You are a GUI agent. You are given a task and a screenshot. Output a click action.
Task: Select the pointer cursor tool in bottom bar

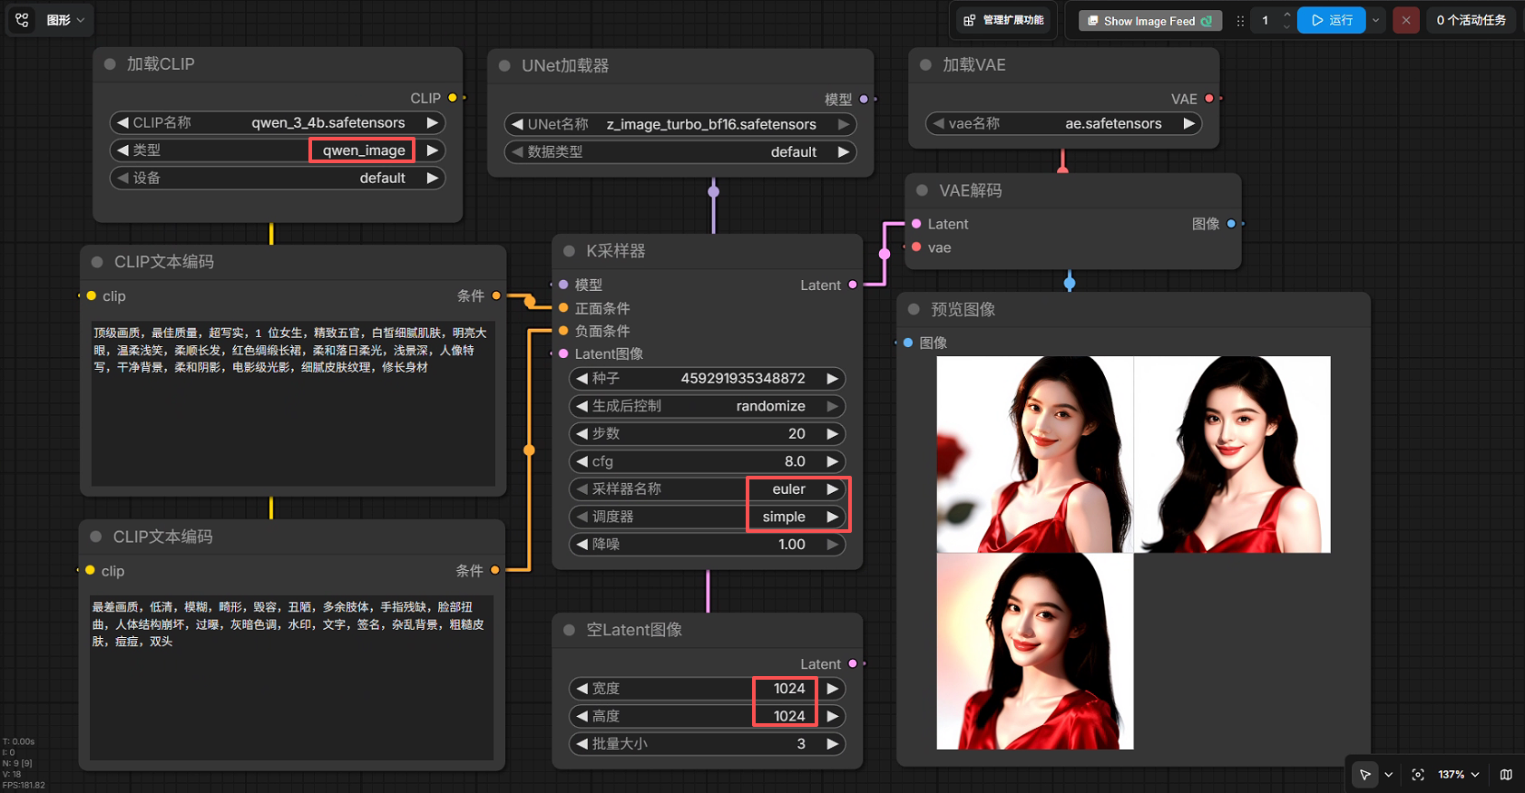click(x=1364, y=774)
